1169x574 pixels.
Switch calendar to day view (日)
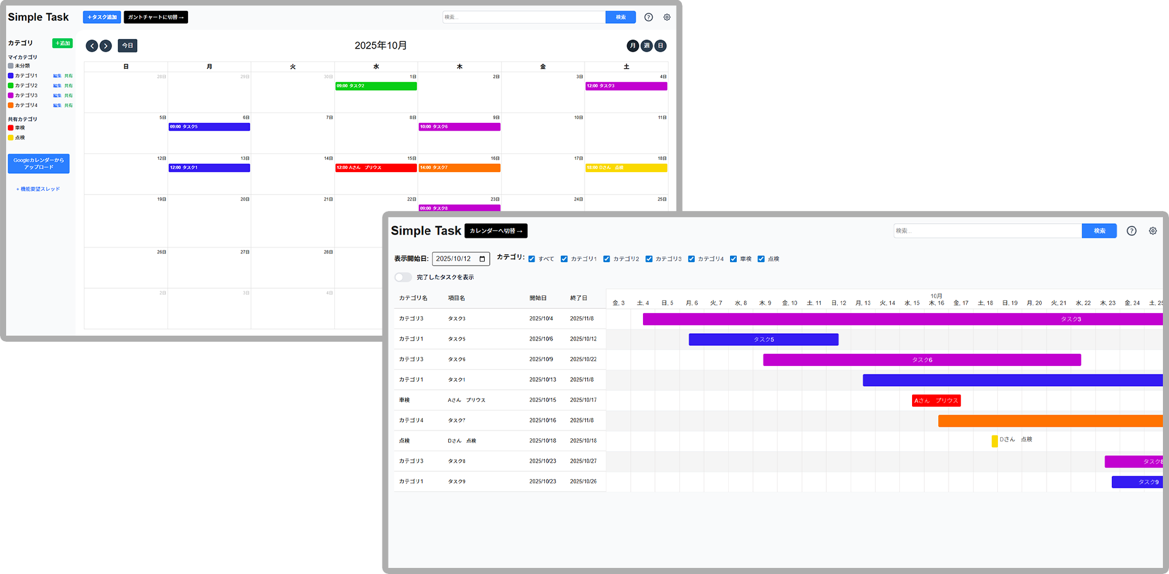pyautogui.click(x=661, y=46)
